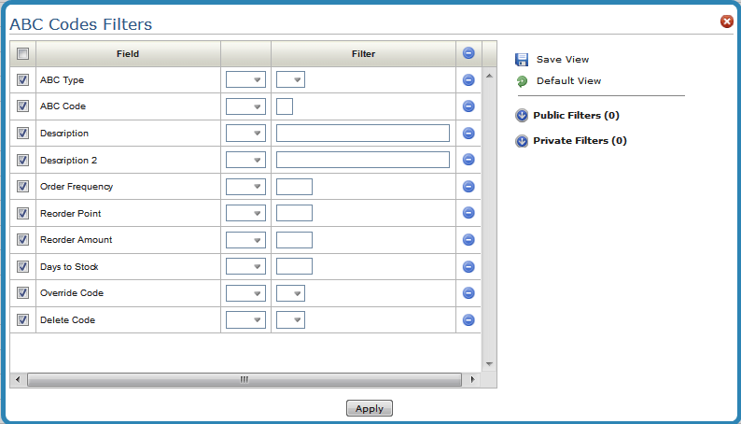Open the Override Code filter value dropdown
This screenshot has height=424, width=741.
[x=290, y=293]
